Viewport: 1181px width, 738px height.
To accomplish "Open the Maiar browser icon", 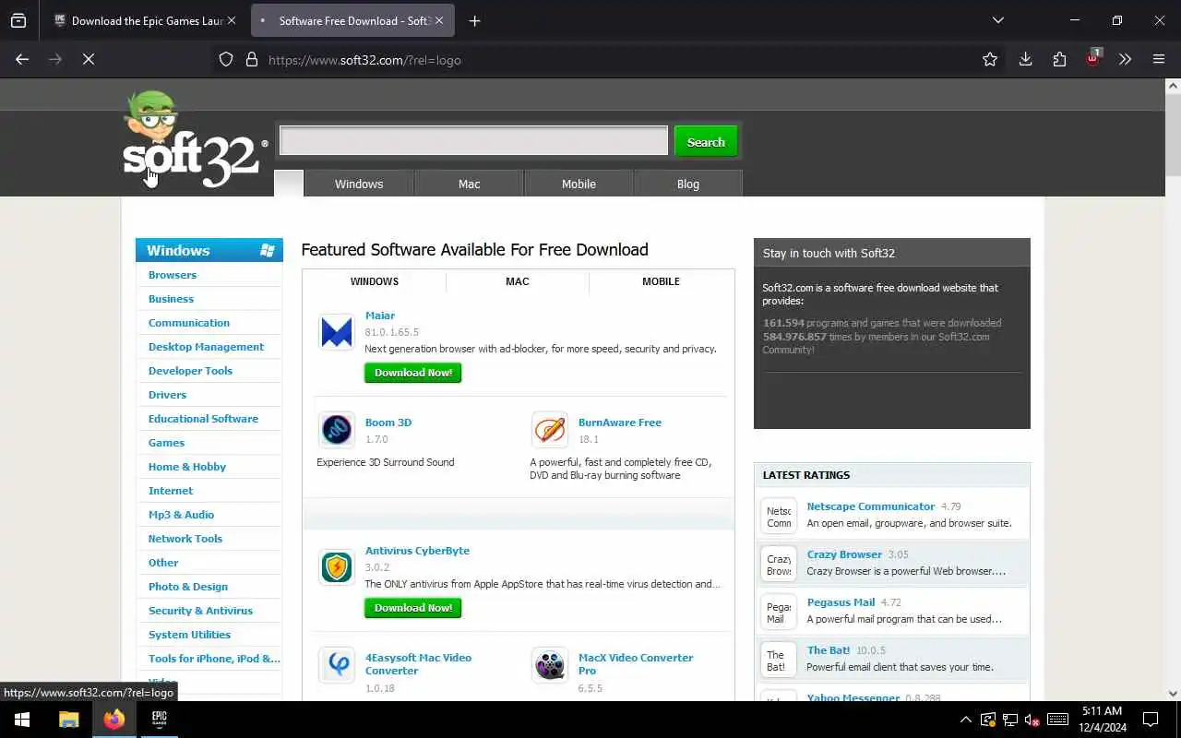I will [x=337, y=332].
